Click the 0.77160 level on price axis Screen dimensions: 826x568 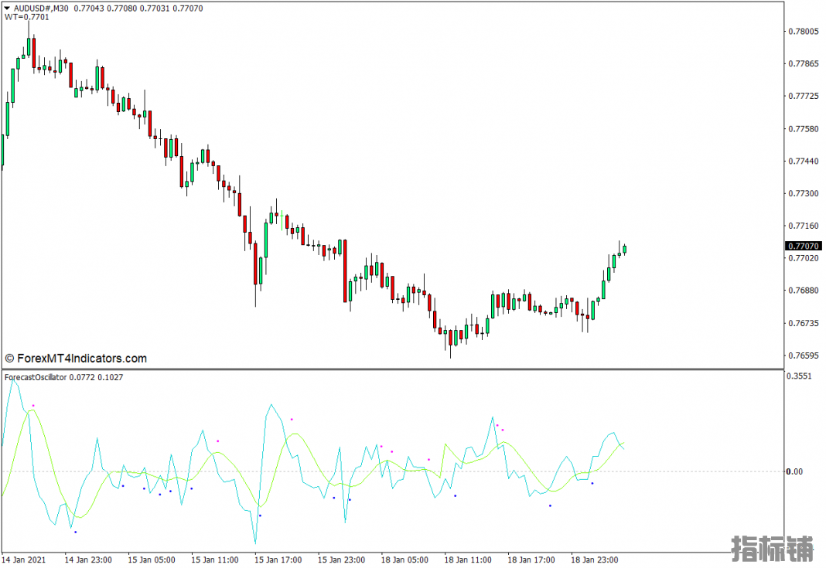tap(803, 226)
